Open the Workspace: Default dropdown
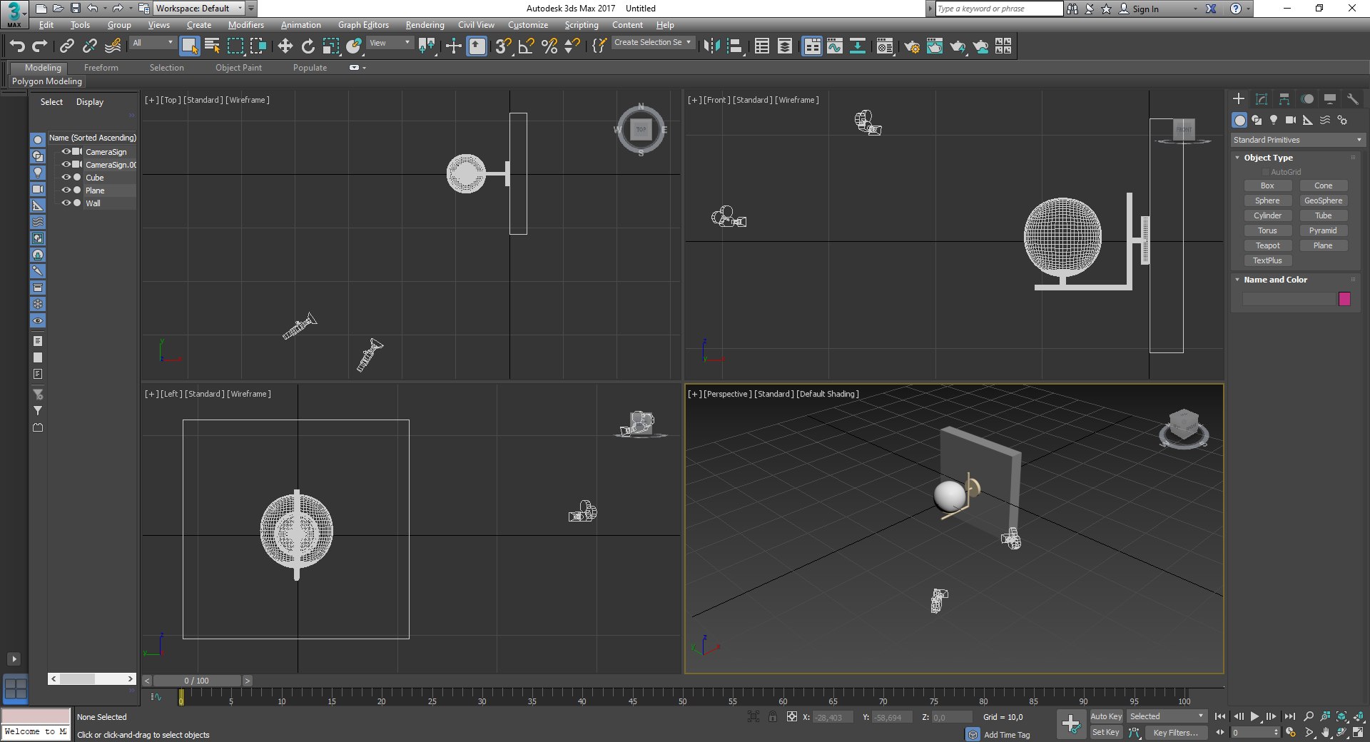 (x=199, y=9)
